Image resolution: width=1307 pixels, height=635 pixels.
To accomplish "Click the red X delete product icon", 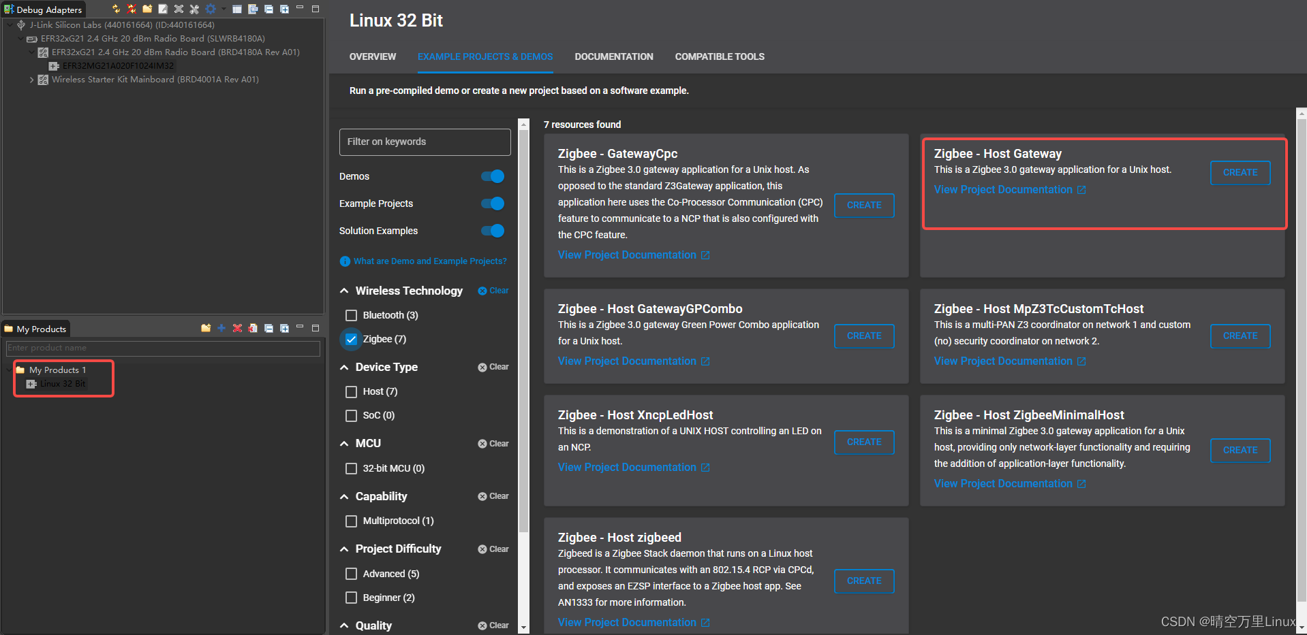I will click(x=237, y=328).
